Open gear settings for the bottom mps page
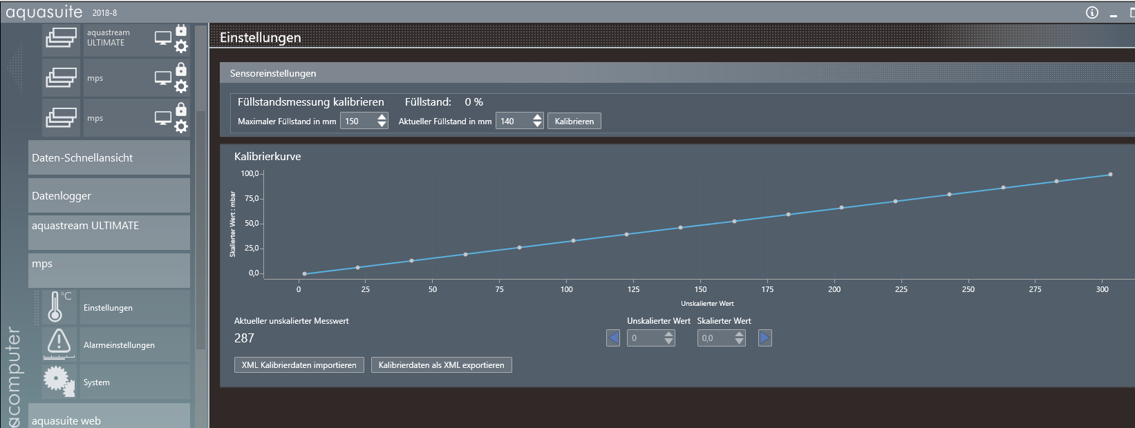Screen dimensions: 1135x428 (181, 126)
